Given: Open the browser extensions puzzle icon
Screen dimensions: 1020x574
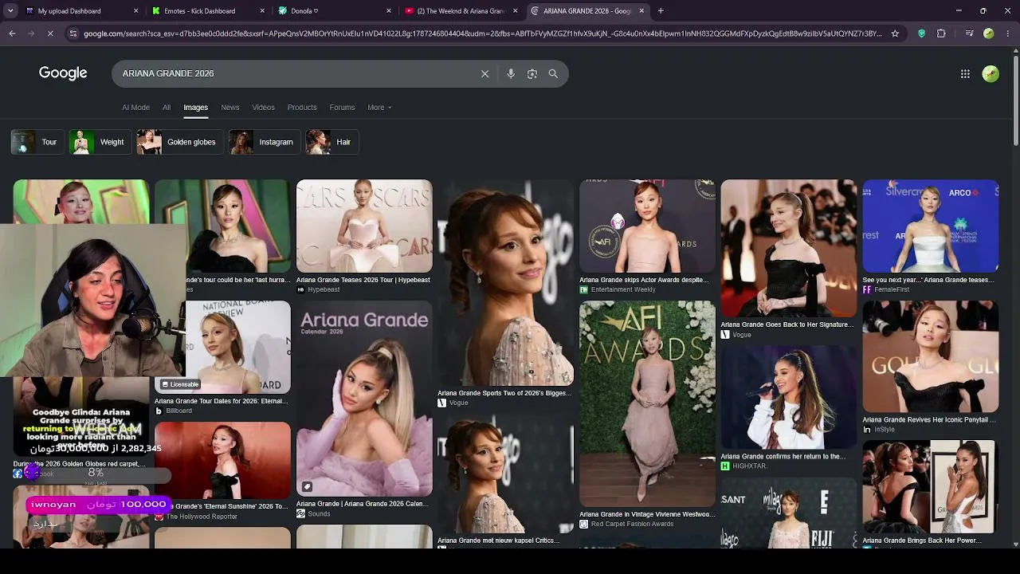Looking at the screenshot, I should (941, 33).
